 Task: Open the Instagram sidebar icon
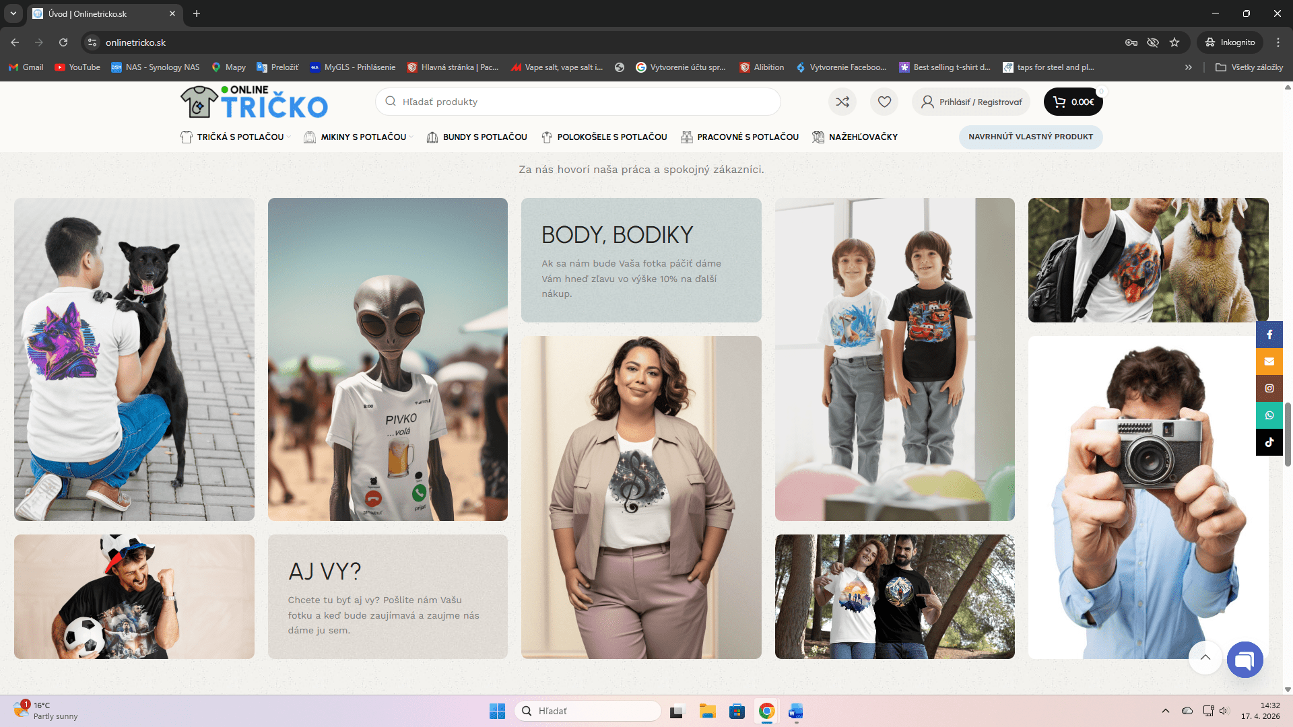pyautogui.click(x=1269, y=388)
